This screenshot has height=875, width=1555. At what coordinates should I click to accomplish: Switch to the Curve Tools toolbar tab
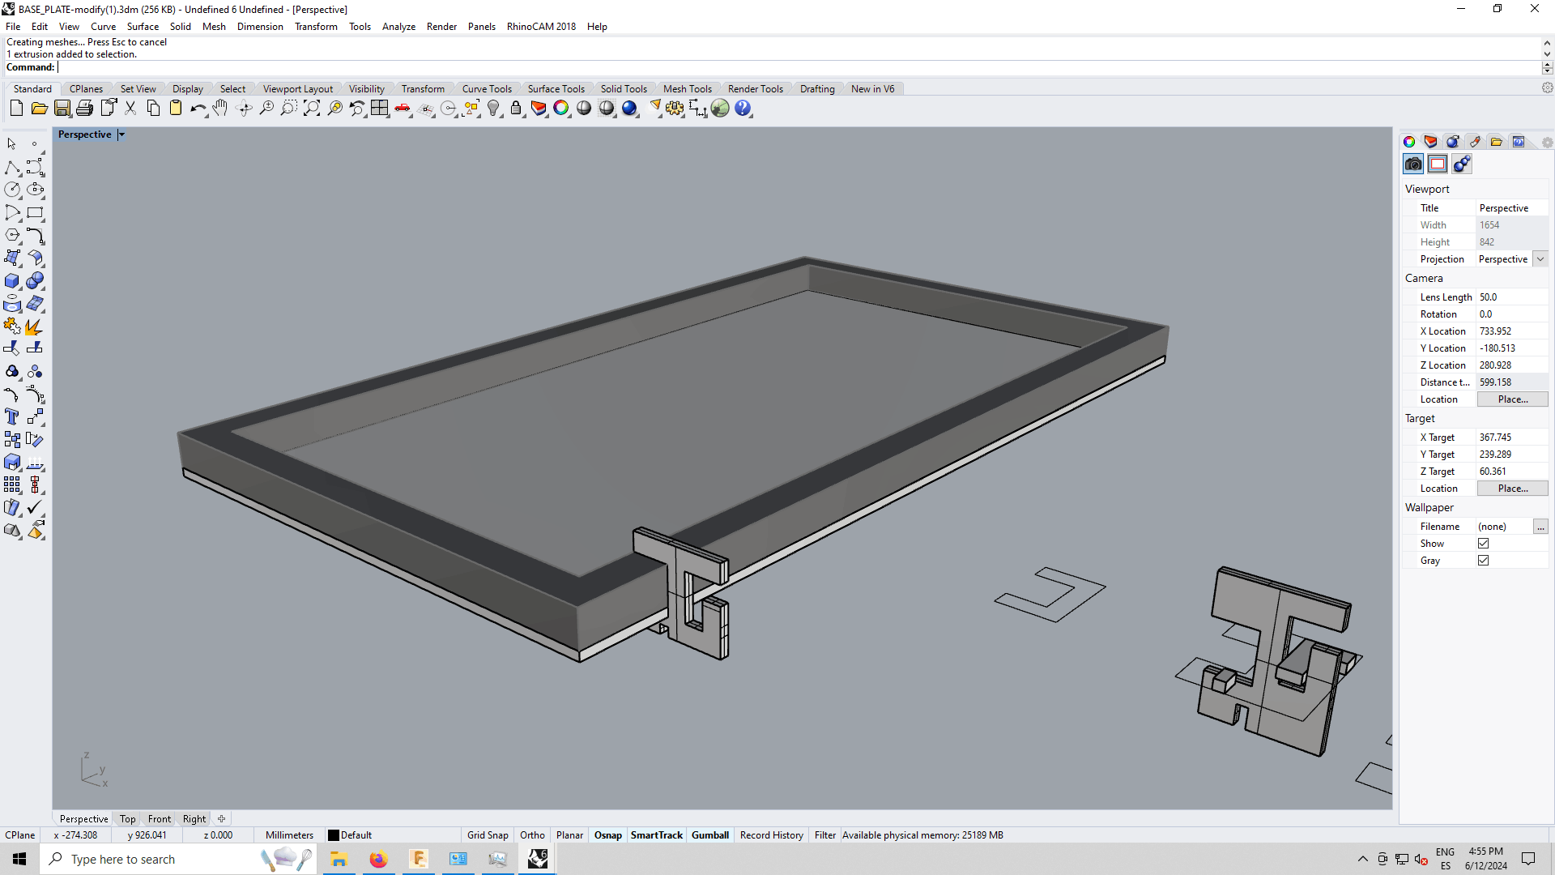[x=487, y=89]
